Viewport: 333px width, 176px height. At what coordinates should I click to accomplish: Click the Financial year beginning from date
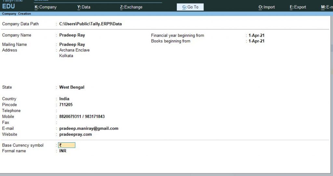[x=257, y=35]
